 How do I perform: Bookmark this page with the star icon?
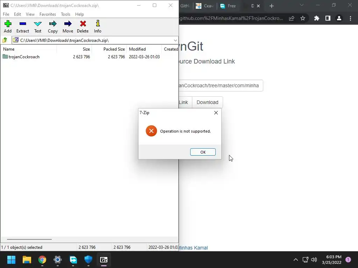(x=302, y=18)
